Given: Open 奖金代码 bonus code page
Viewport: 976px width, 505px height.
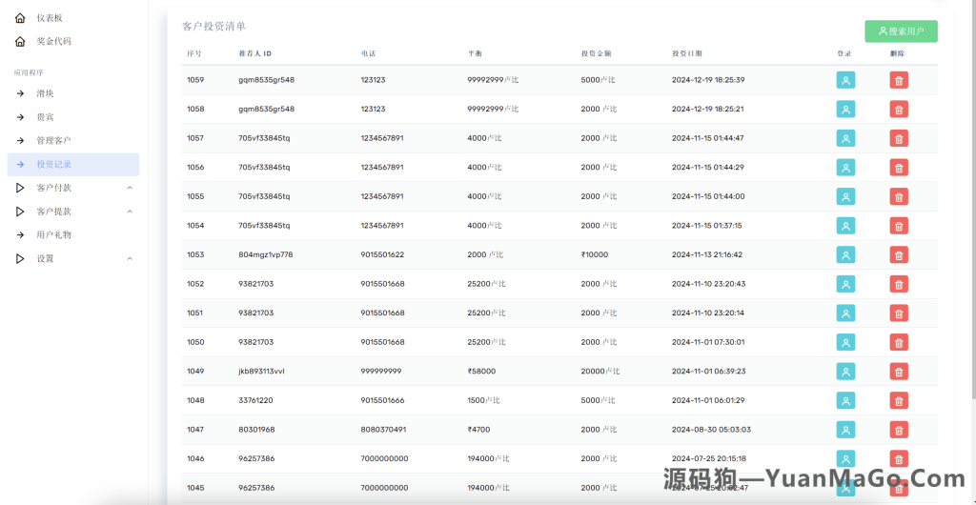Looking at the screenshot, I should coord(53,42).
